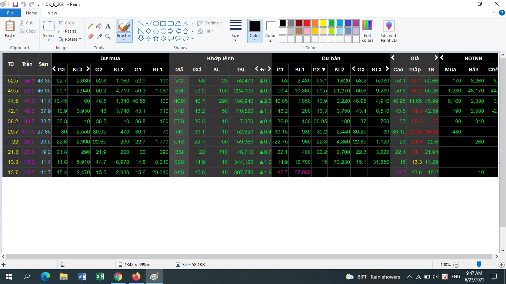
Task: Select the Fill with color bucket tool
Action: coord(99,26)
